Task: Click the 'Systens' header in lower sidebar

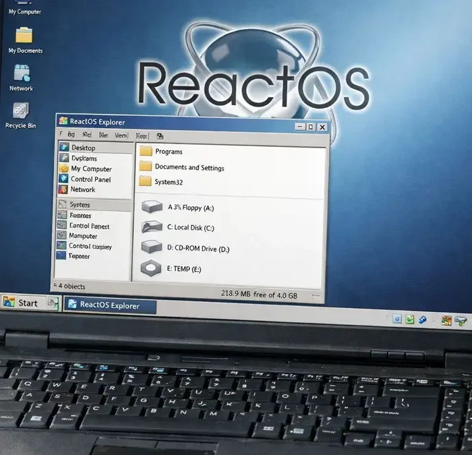Action: pos(94,205)
